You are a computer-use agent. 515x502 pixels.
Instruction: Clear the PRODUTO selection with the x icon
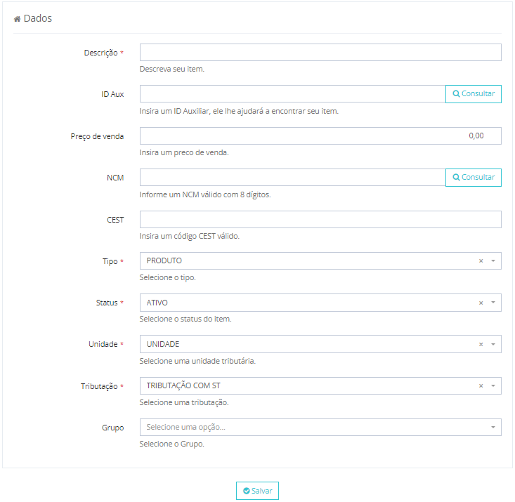click(x=481, y=261)
